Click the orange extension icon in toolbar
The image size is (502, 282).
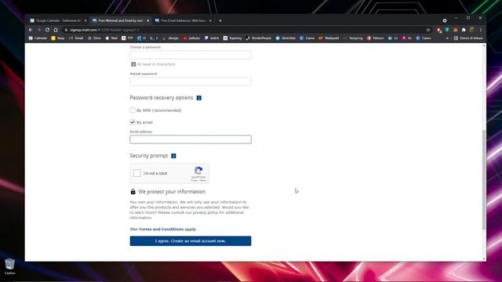tap(455, 30)
